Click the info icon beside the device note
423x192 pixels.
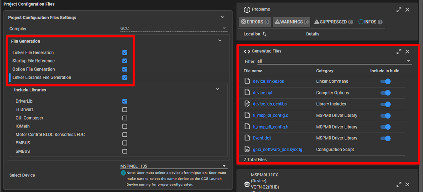pos(123,173)
